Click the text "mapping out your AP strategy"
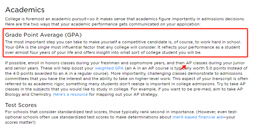The height and width of the screenshot is (131, 257). tap(127, 94)
